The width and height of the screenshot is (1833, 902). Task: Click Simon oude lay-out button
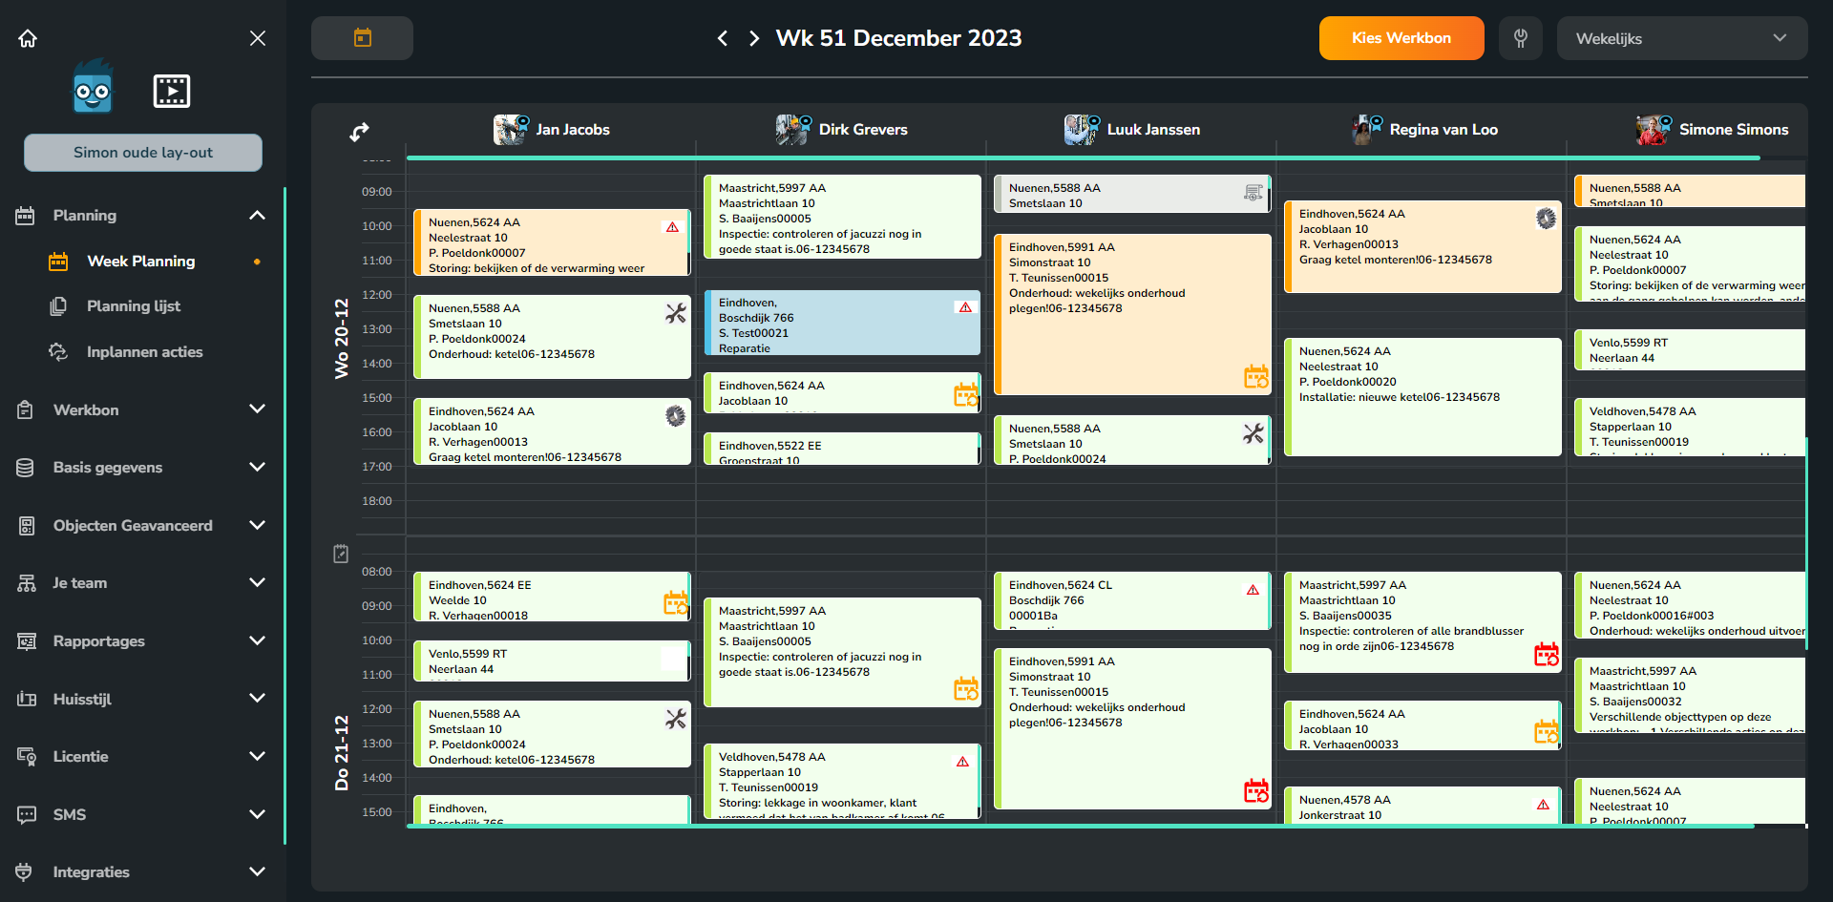[143, 153]
